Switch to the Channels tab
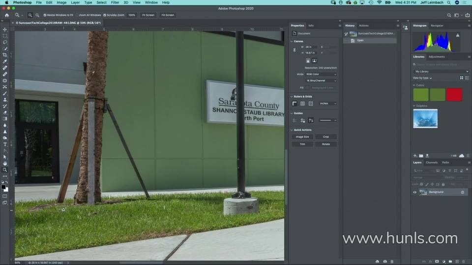Image resolution: width=472 pixels, height=265 pixels. tap(431, 162)
